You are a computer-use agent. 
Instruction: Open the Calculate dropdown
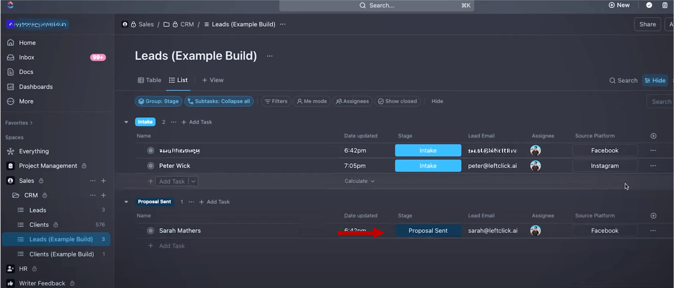[359, 181]
